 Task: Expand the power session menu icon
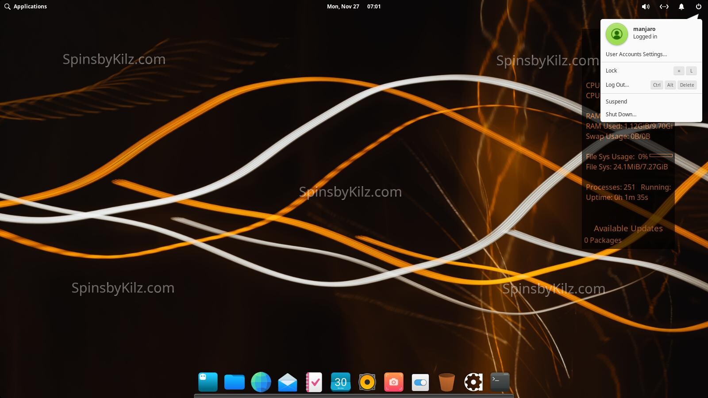tap(698, 7)
